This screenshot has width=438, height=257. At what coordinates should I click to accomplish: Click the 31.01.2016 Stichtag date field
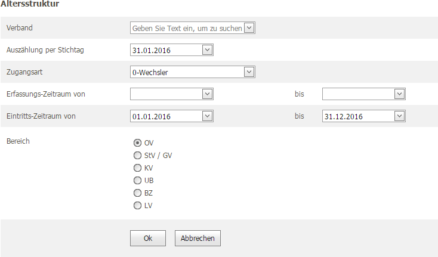point(166,50)
